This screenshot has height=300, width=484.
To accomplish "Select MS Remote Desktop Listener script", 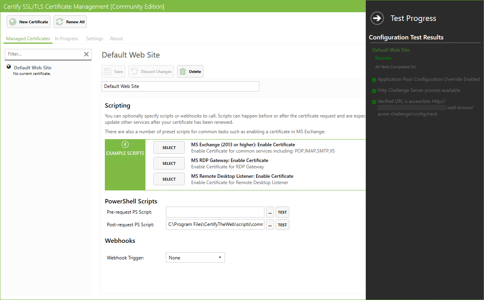I will pyautogui.click(x=169, y=179).
